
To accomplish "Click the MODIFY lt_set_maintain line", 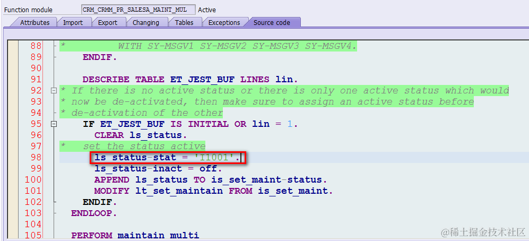I will tap(213, 191).
